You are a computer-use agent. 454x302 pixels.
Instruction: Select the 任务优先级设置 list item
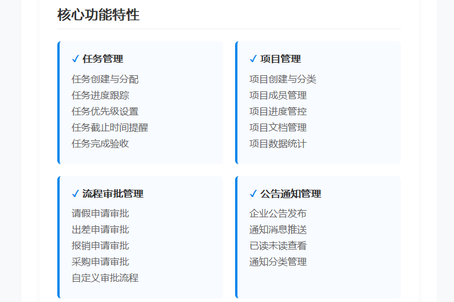click(105, 112)
